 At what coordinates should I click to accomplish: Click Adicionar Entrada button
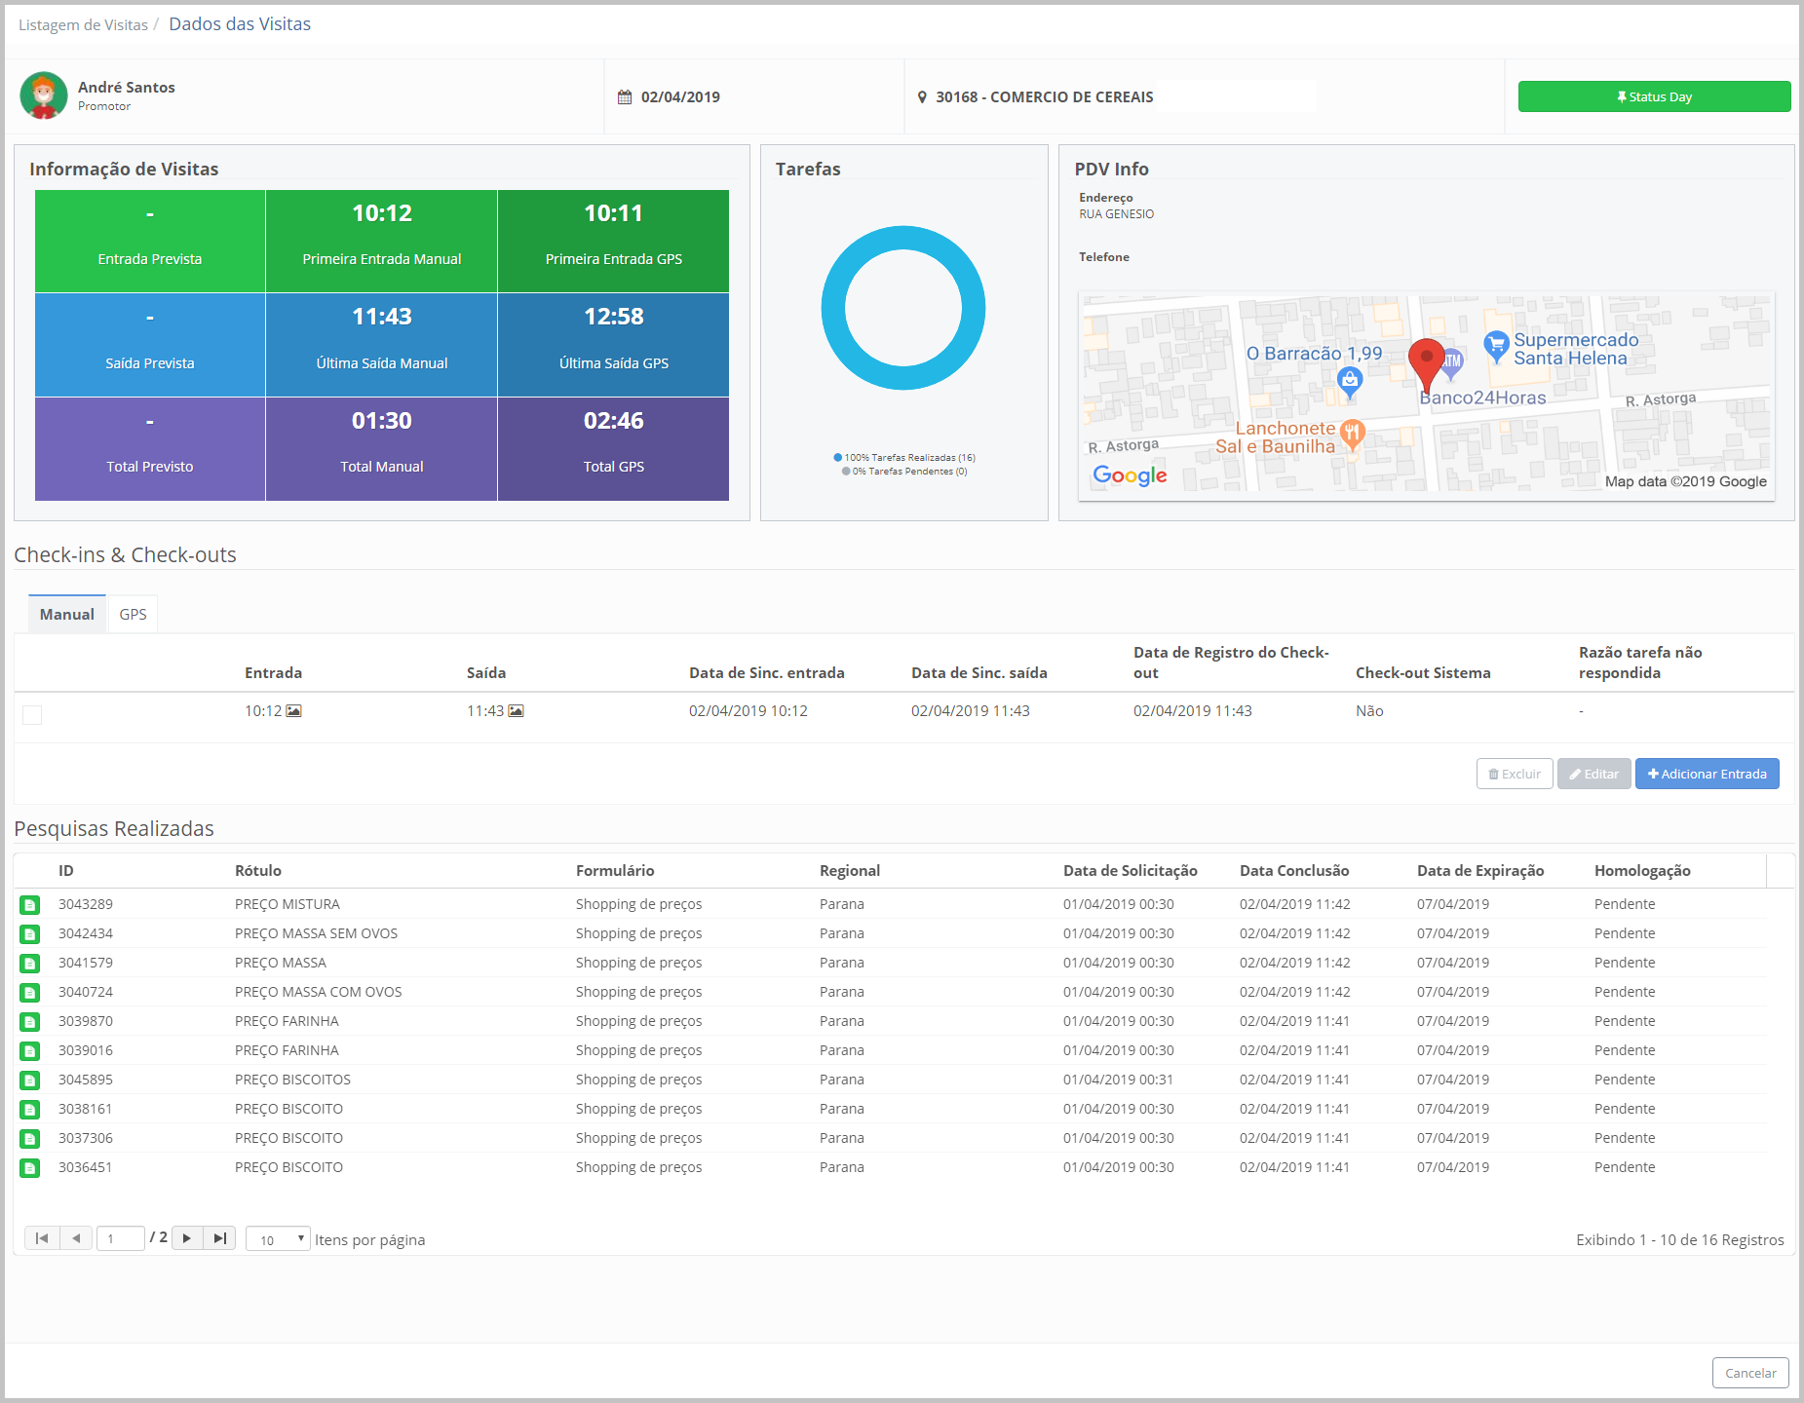(x=1707, y=774)
